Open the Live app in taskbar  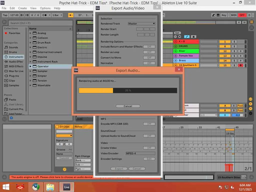[66, 187]
